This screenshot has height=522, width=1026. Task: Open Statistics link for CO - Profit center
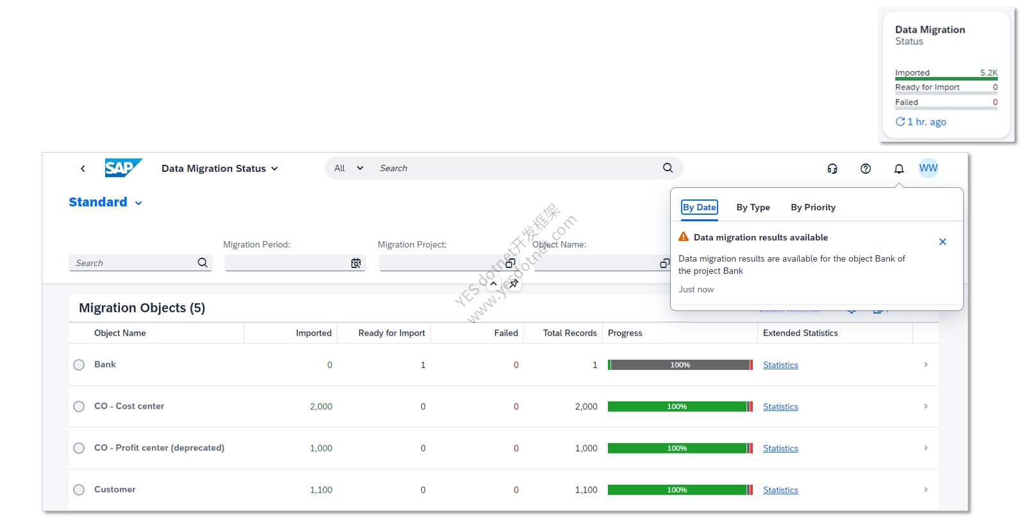(x=780, y=448)
